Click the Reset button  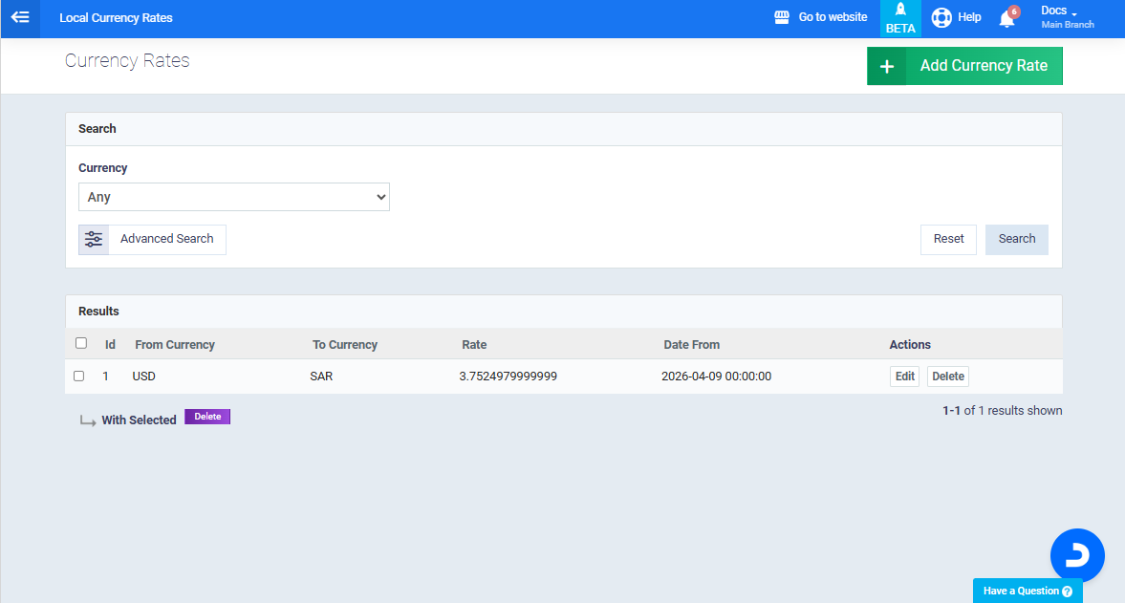[948, 239]
